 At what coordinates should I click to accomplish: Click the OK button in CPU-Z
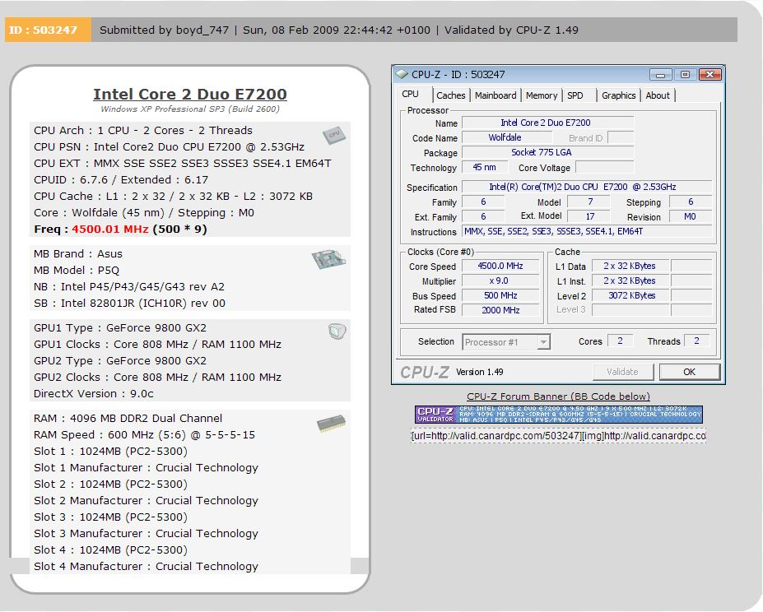coord(689,372)
